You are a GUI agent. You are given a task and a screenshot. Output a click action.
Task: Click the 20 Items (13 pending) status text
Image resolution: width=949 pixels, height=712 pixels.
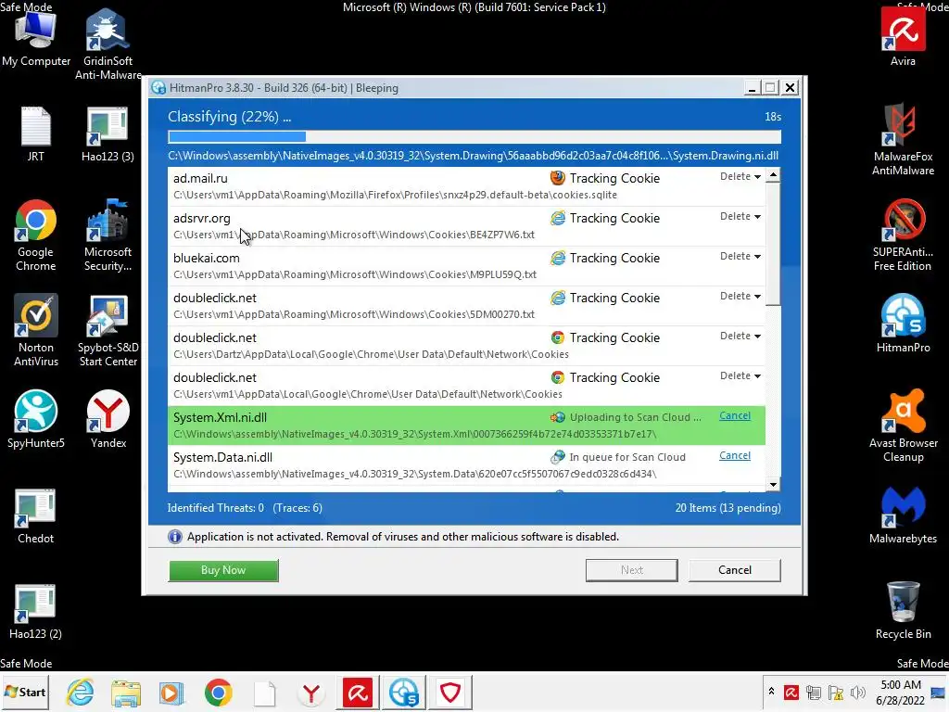click(728, 508)
